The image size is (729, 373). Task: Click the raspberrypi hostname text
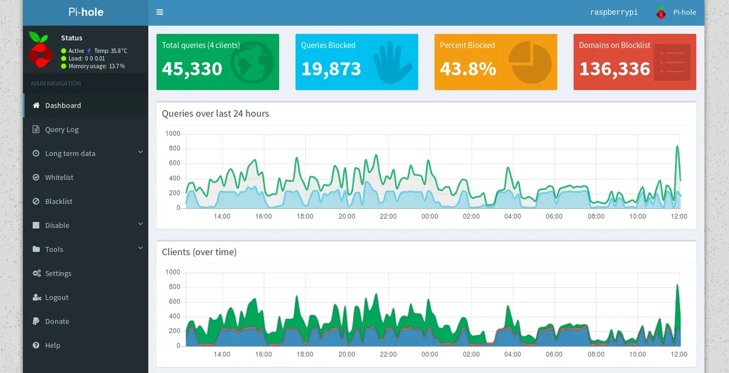tap(613, 12)
